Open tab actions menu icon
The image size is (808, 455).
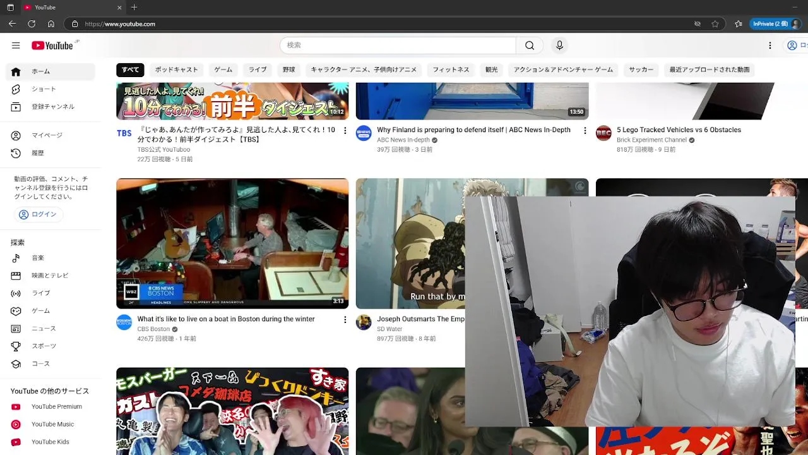point(10,8)
